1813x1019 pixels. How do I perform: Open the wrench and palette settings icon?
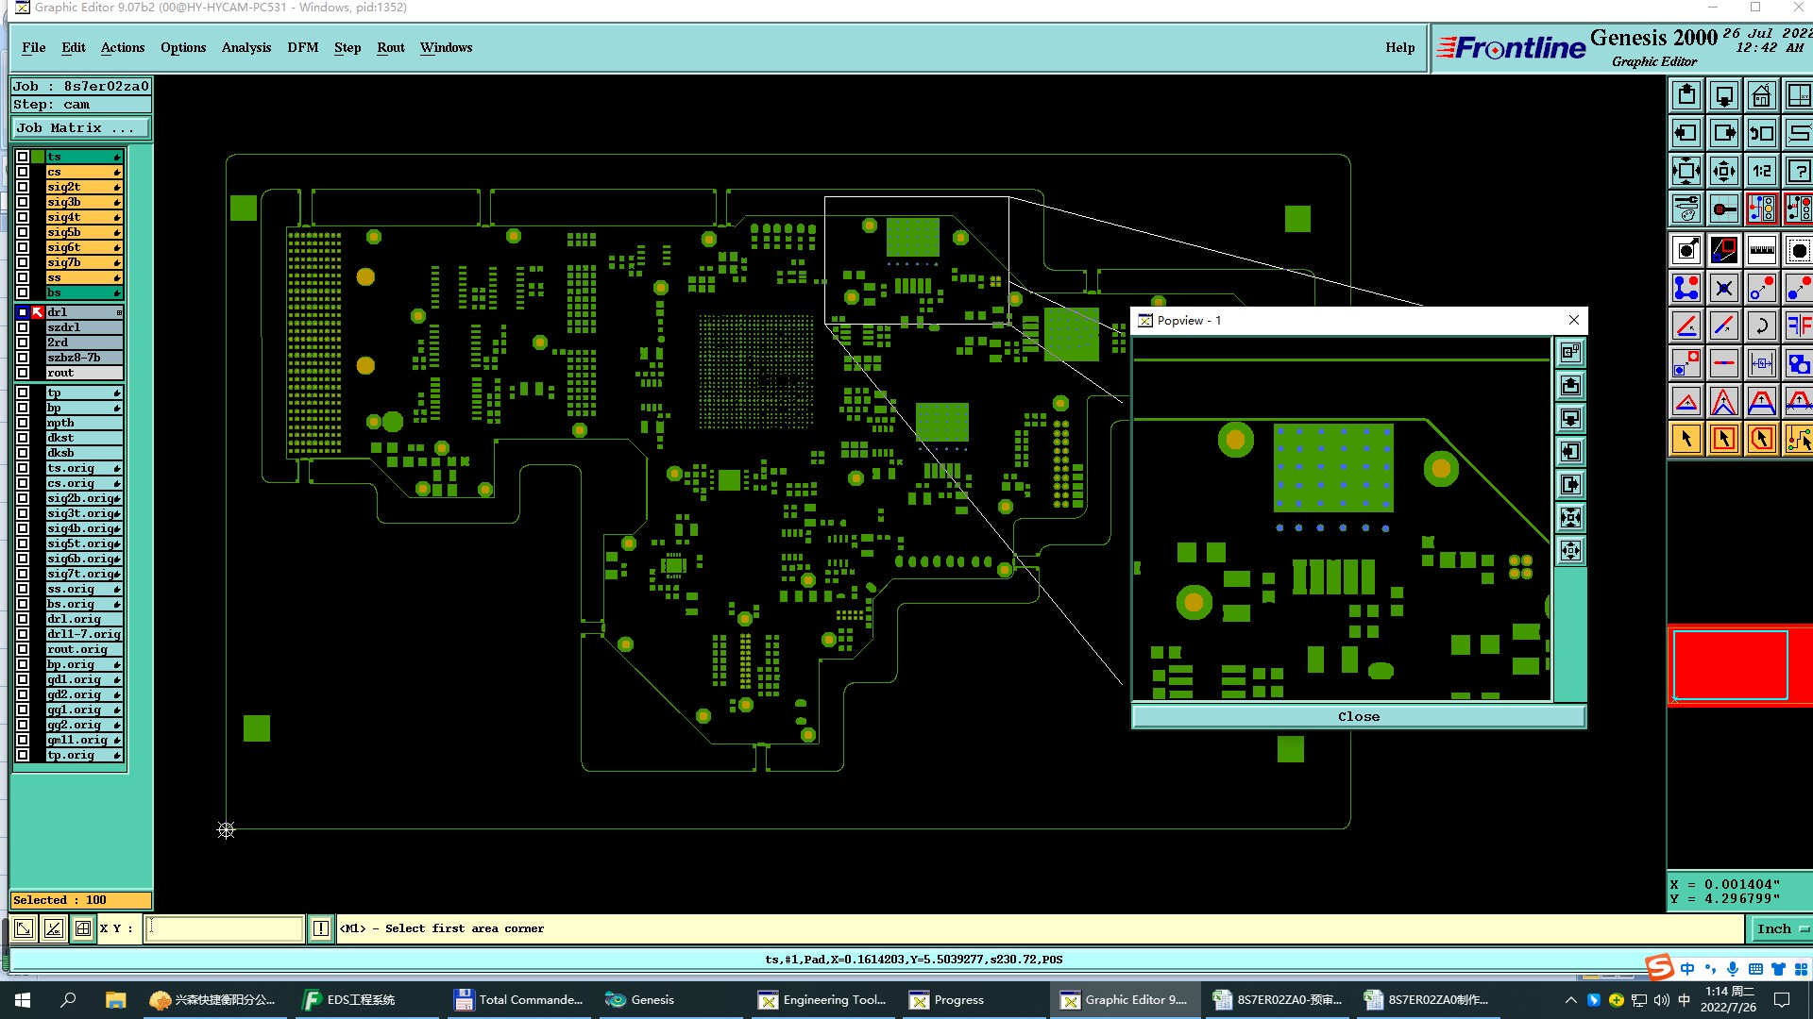pos(1686,209)
